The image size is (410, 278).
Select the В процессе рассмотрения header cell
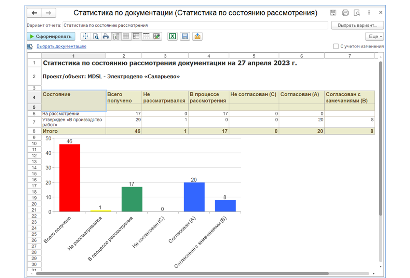pos(209,97)
